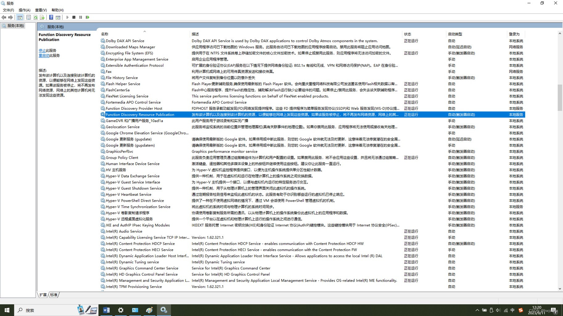Screen dimensions: 563x316
Task: Click the vertical scrollbar thumb
Action: [x=560, y=98]
